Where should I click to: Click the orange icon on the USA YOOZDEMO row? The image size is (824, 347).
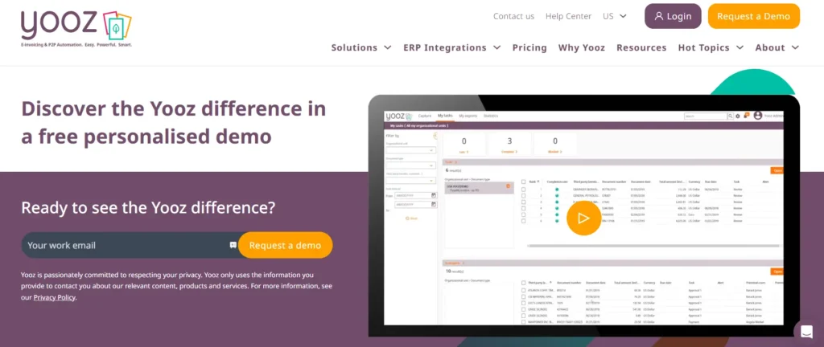[509, 186]
